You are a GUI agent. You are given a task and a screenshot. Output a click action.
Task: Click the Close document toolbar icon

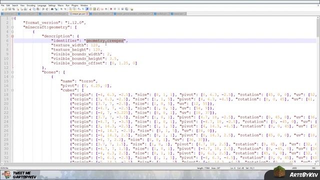[x=18, y=9]
